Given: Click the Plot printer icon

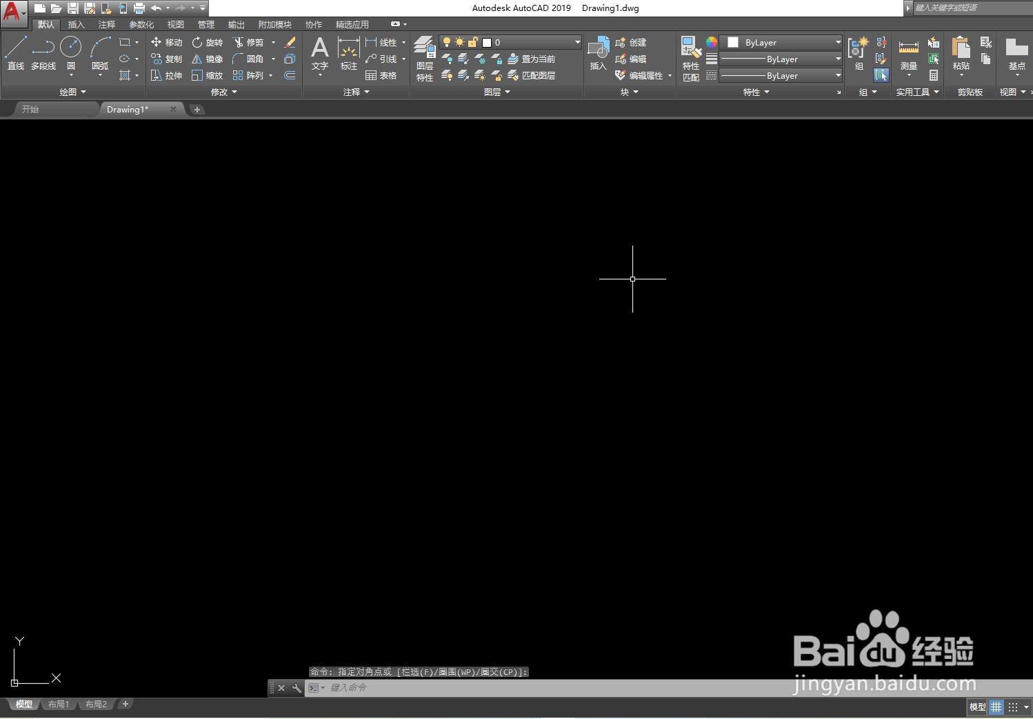Looking at the screenshot, I should click(139, 8).
